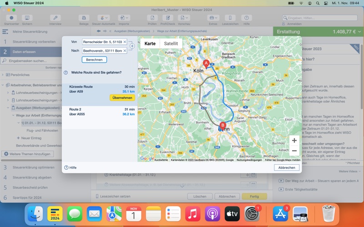Click map marker B in Bonn
This screenshot has width=364, height=227.
[x=222, y=126]
